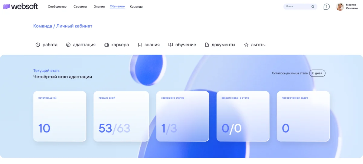Viewport: 363px width, 164px height.
Task: Click the 'прошло дней' card label
Action: click(x=107, y=98)
